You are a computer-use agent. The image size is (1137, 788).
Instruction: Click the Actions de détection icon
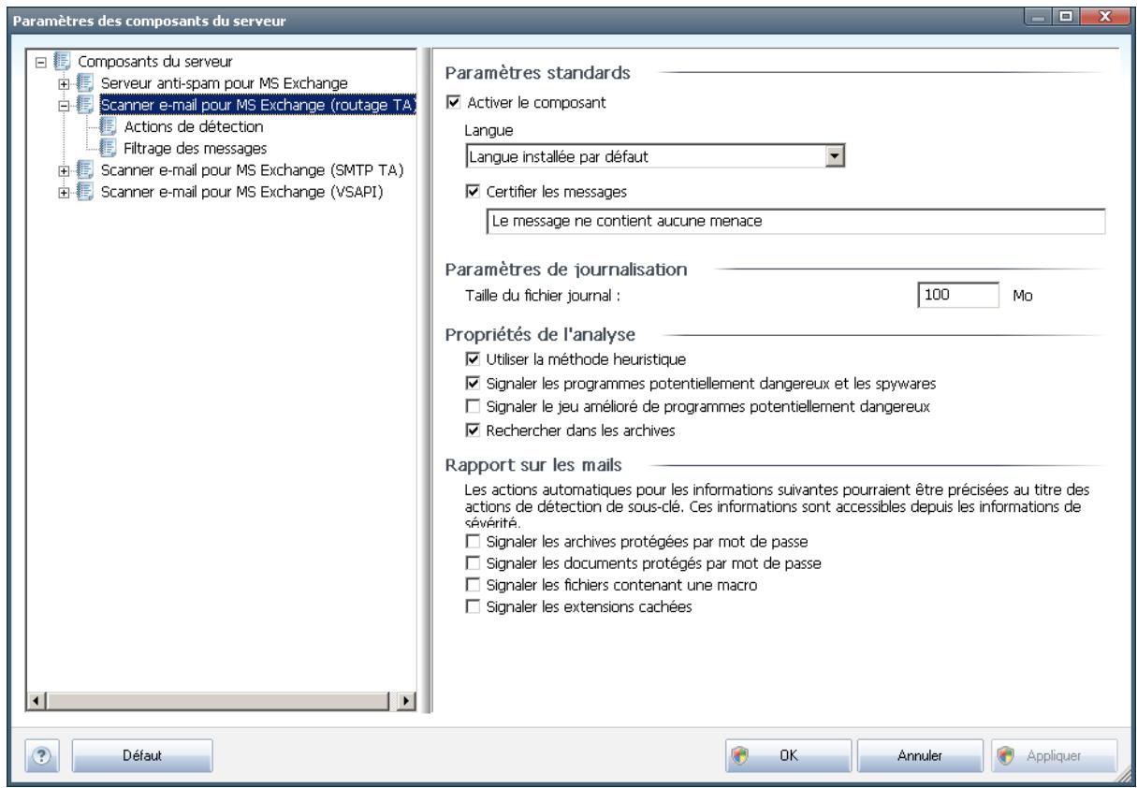pyautogui.click(x=109, y=125)
